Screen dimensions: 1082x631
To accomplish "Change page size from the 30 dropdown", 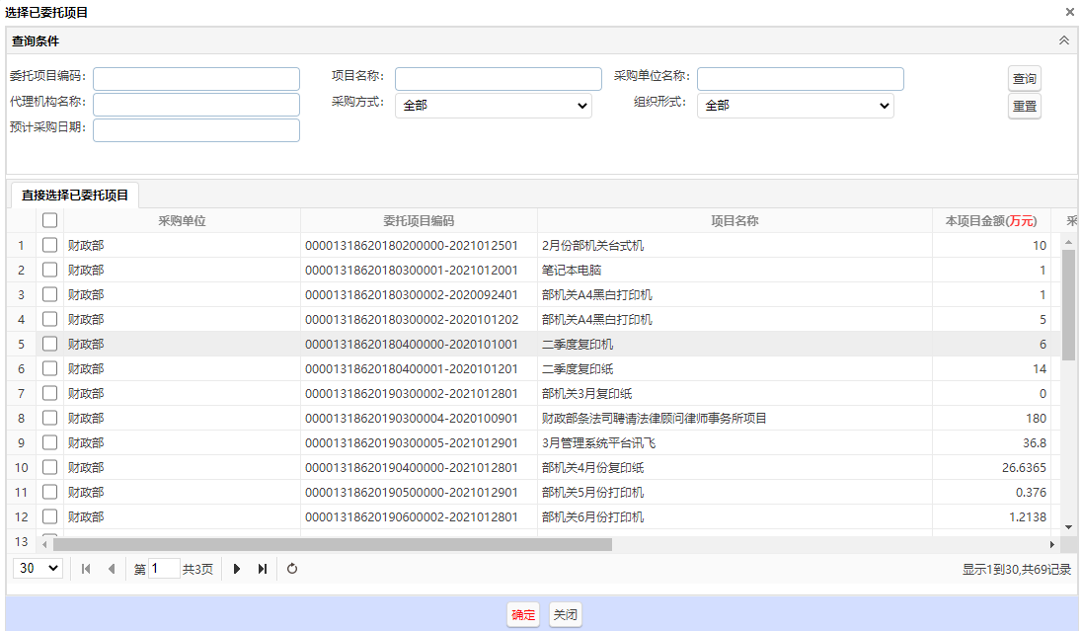I will (39, 568).
